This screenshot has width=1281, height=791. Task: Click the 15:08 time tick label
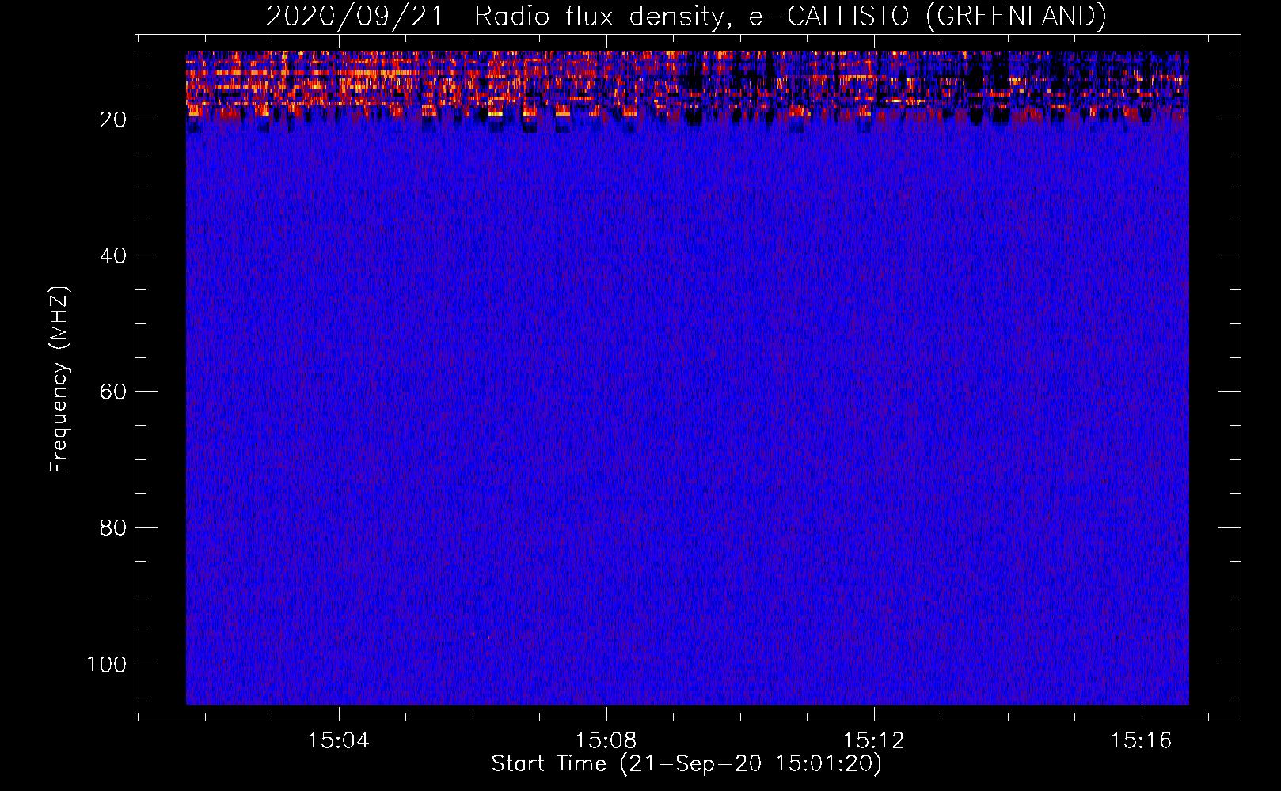[606, 741]
